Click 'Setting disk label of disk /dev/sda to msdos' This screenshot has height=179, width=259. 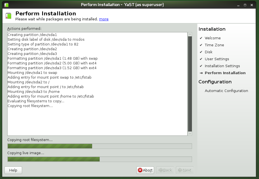[x=46, y=40]
